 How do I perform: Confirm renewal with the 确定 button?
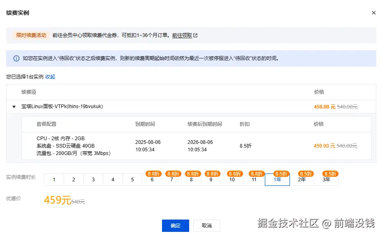coord(176,226)
